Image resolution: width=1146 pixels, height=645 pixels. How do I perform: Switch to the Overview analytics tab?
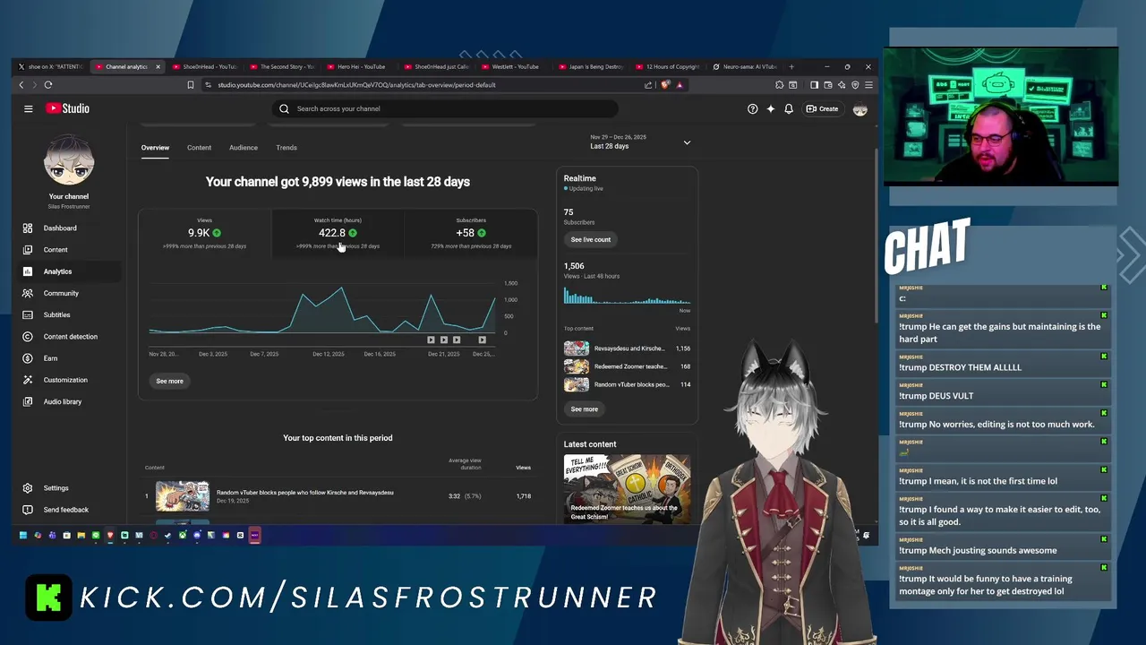pyautogui.click(x=155, y=148)
